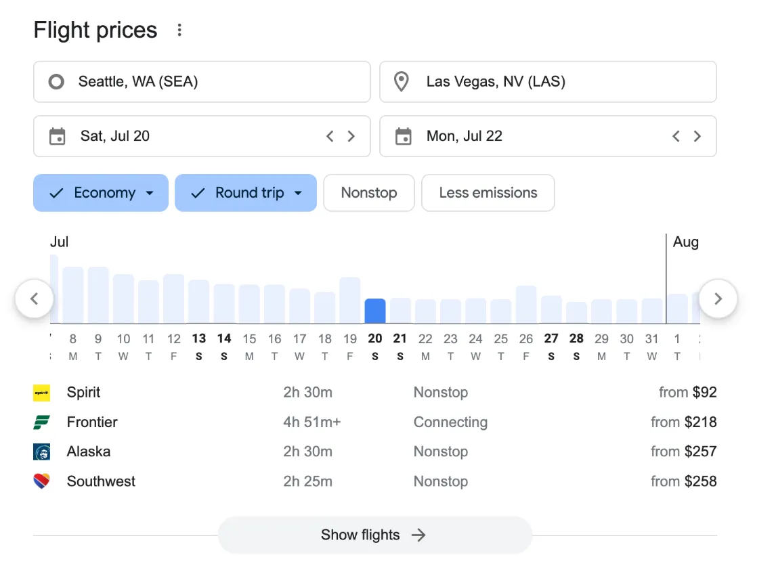This screenshot has height=570, width=776.
Task: Click the Show flights button
Action: pos(375,535)
